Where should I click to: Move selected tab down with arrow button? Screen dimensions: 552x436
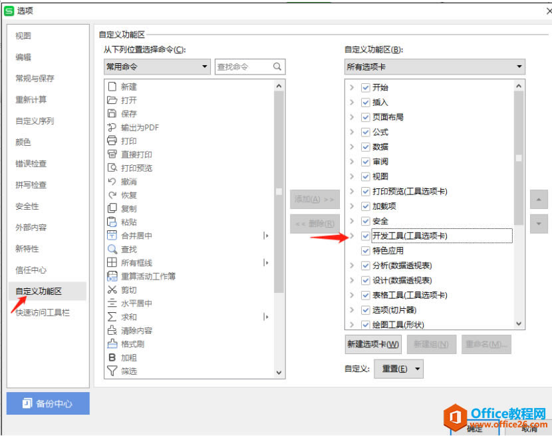click(539, 224)
